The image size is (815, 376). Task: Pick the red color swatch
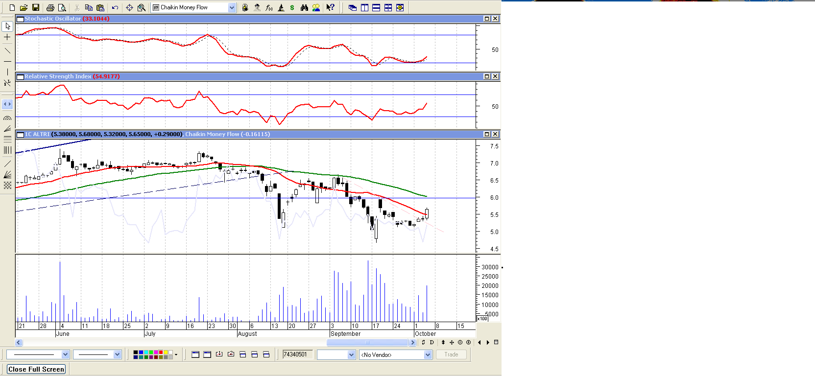161,352
